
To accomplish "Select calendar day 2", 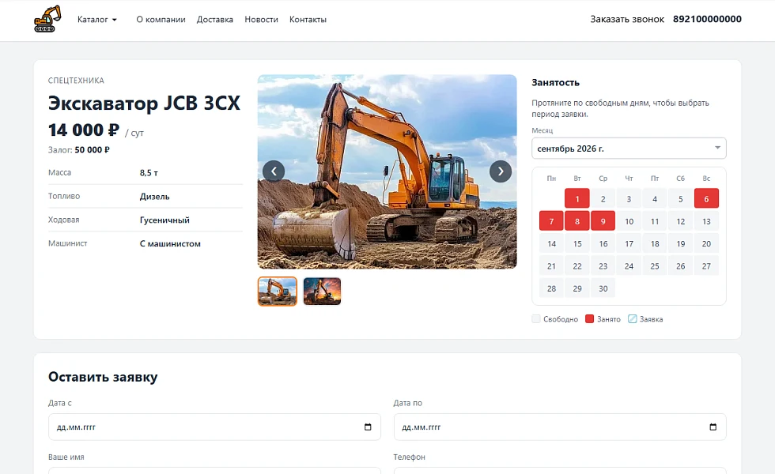I will coord(603,198).
